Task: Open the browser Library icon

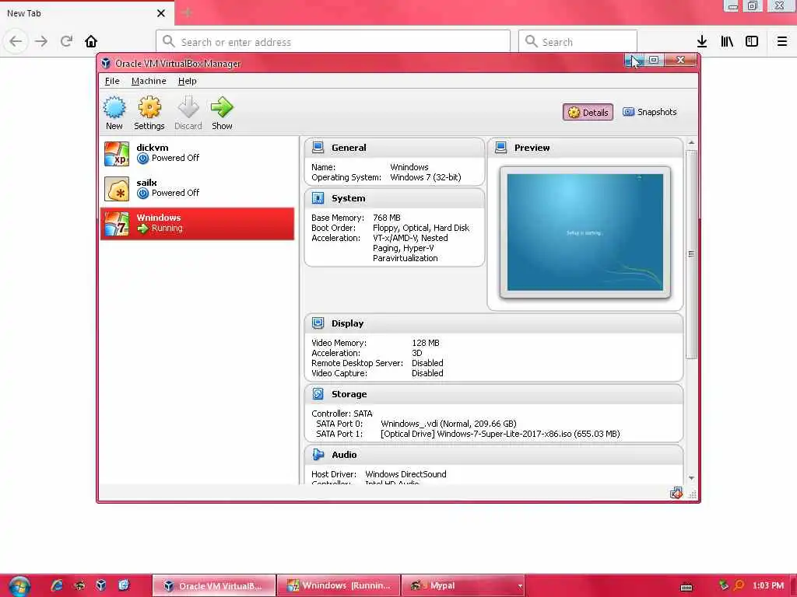Action: pyautogui.click(x=727, y=41)
